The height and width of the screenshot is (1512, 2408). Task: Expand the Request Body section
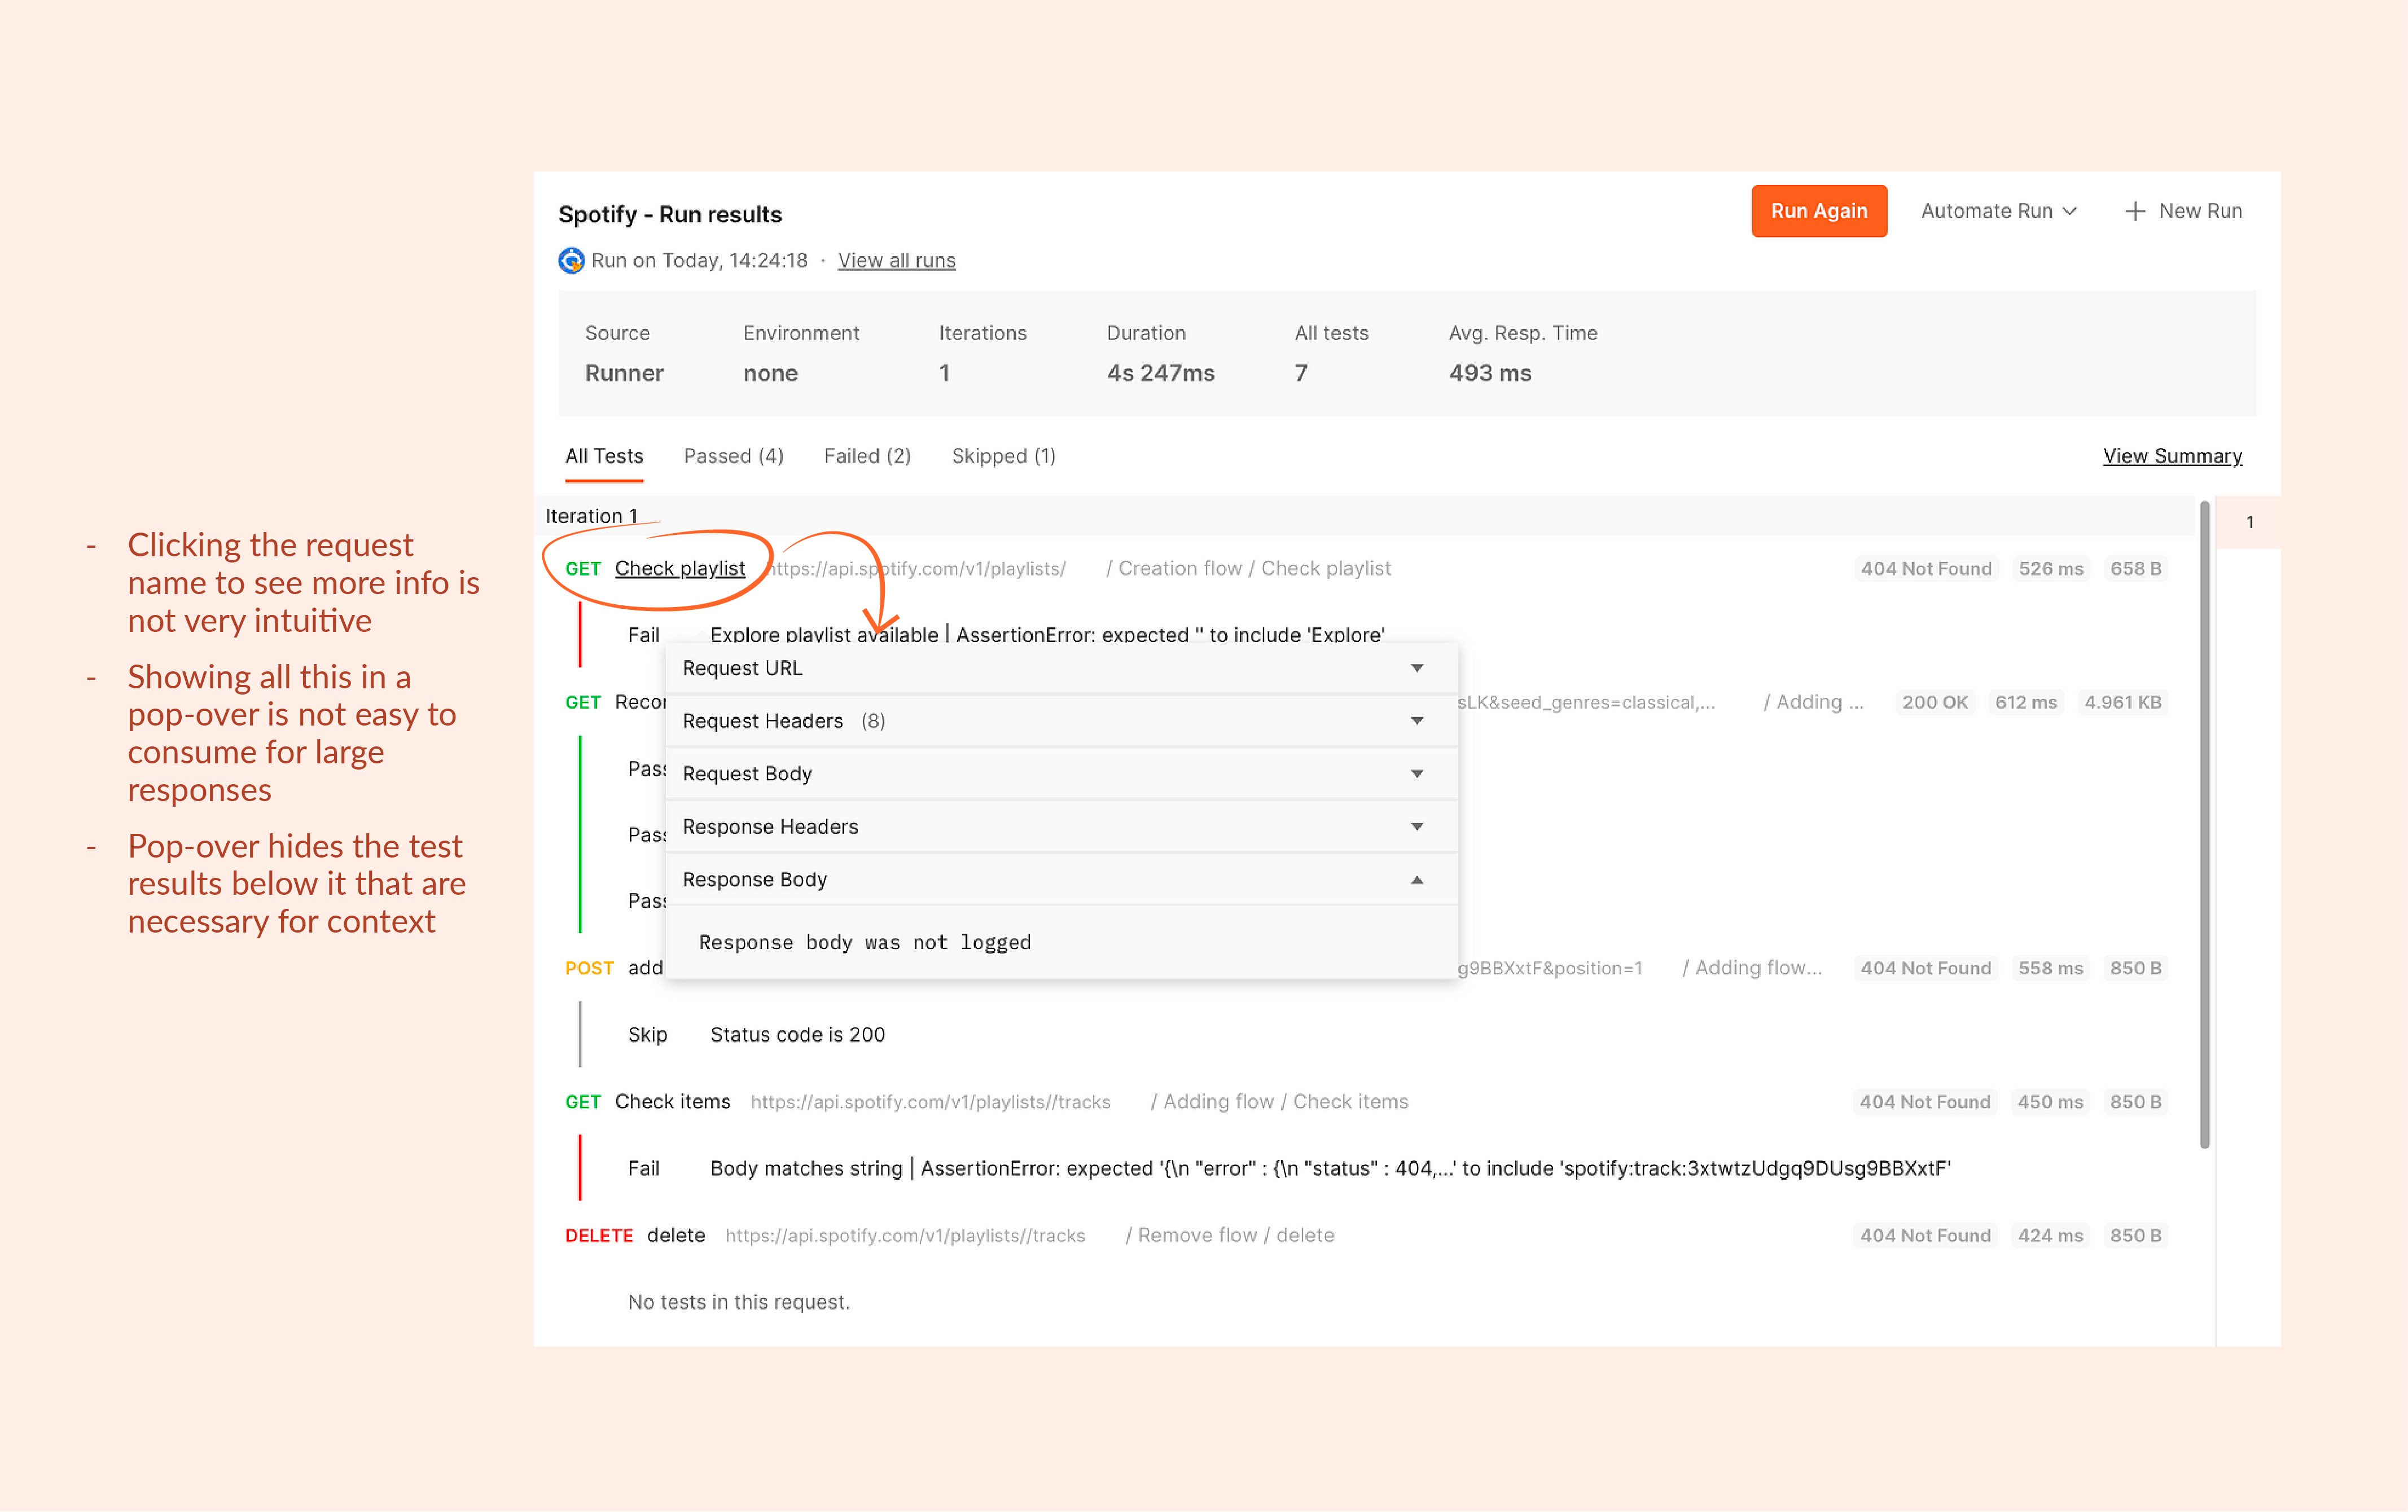pyautogui.click(x=1061, y=774)
